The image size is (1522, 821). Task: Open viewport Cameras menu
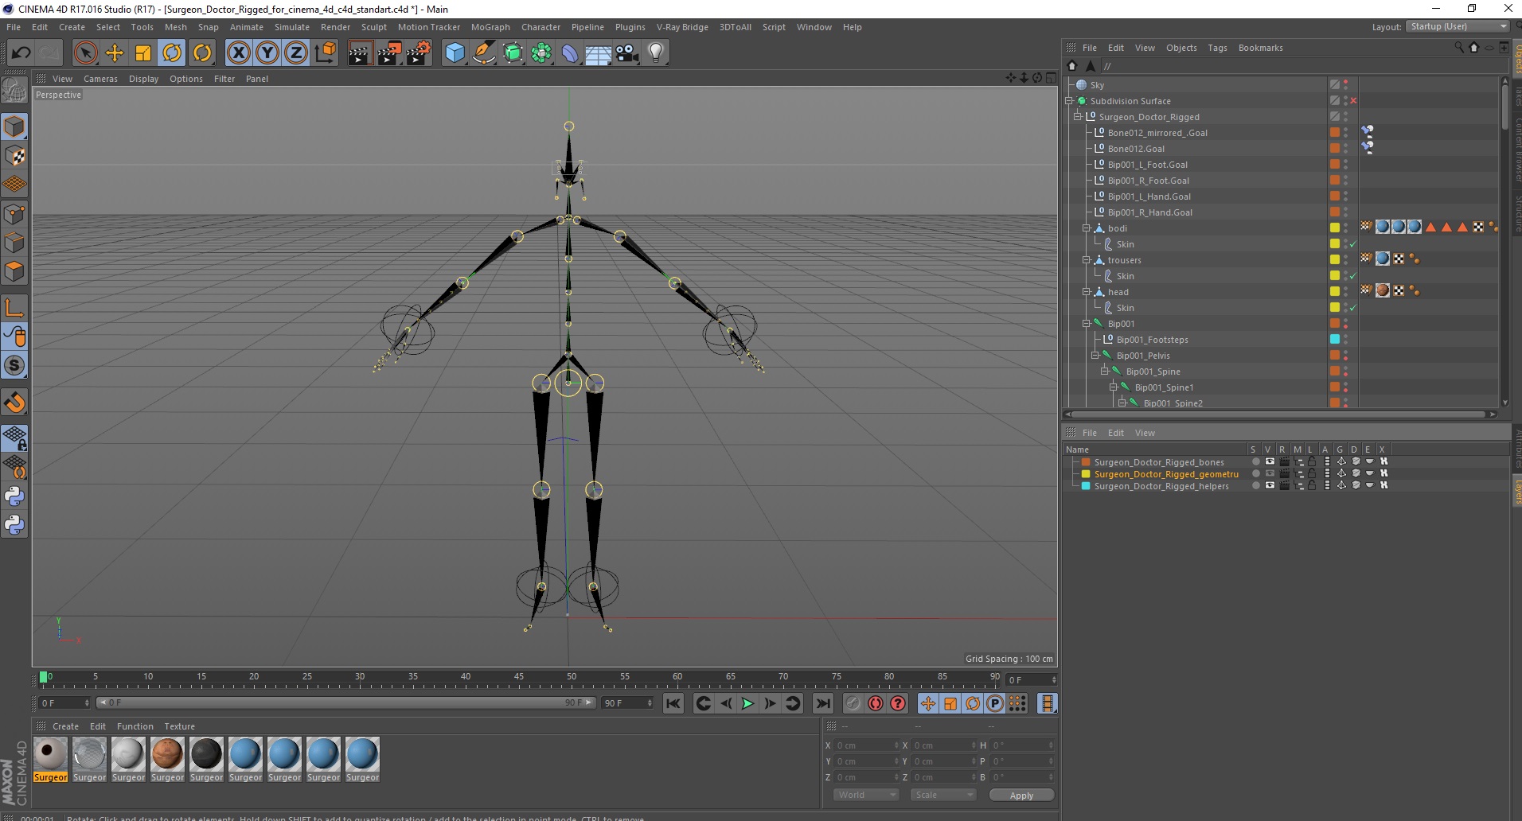tap(100, 79)
